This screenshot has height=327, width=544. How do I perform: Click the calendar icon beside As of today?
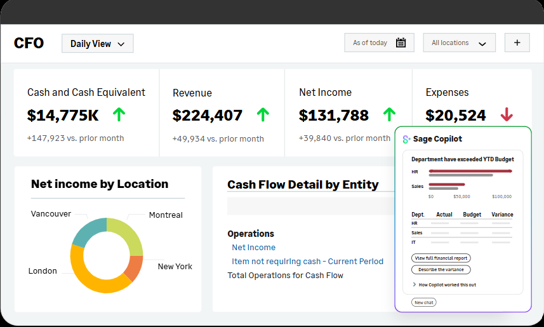(x=401, y=43)
